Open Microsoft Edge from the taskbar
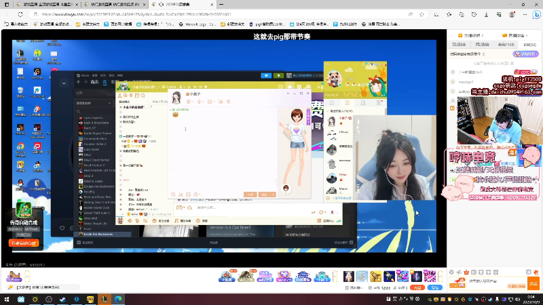This screenshot has width=543, height=305. 118,299
